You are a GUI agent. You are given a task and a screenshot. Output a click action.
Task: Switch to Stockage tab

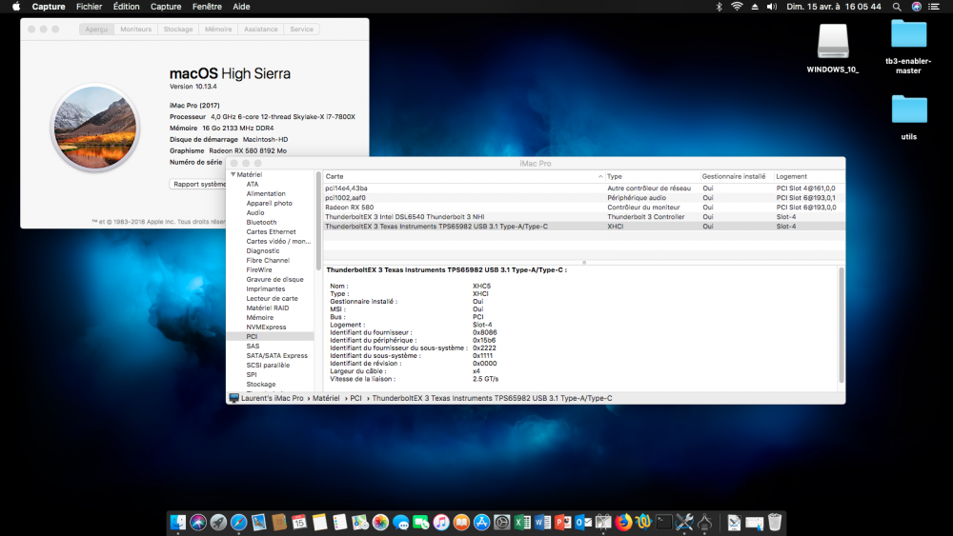point(178,30)
